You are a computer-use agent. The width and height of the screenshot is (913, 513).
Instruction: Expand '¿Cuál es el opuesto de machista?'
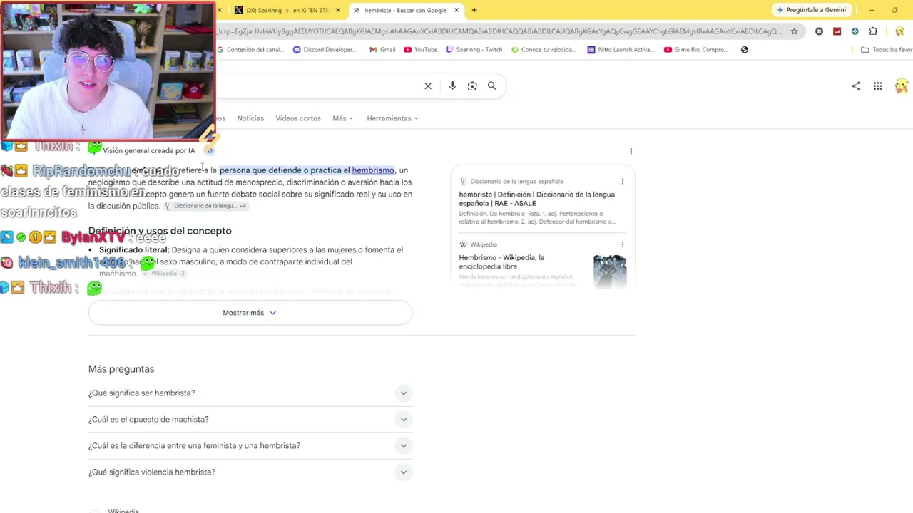click(250, 420)
